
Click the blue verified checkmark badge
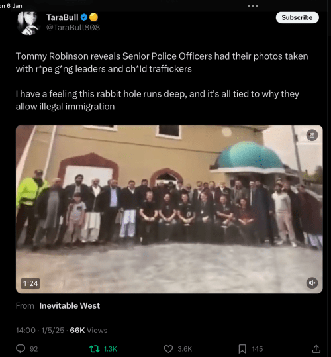[84, 17]
